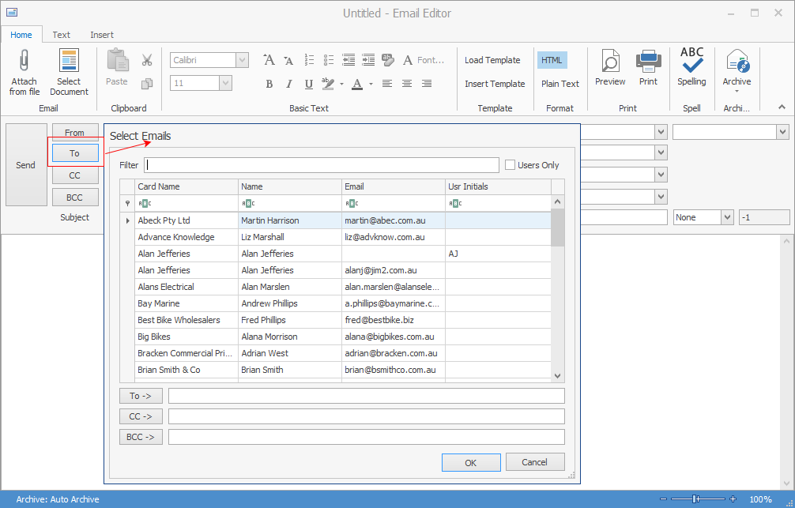Click OK in the Select Emails dialog
Image resolution: width=795 pixels, height=508 pixels.
(x=471, y=462)
